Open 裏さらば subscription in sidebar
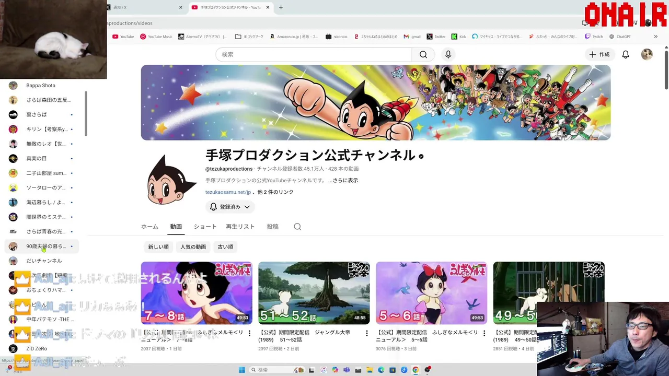The image size is (669, 376). tap(42, 114)
